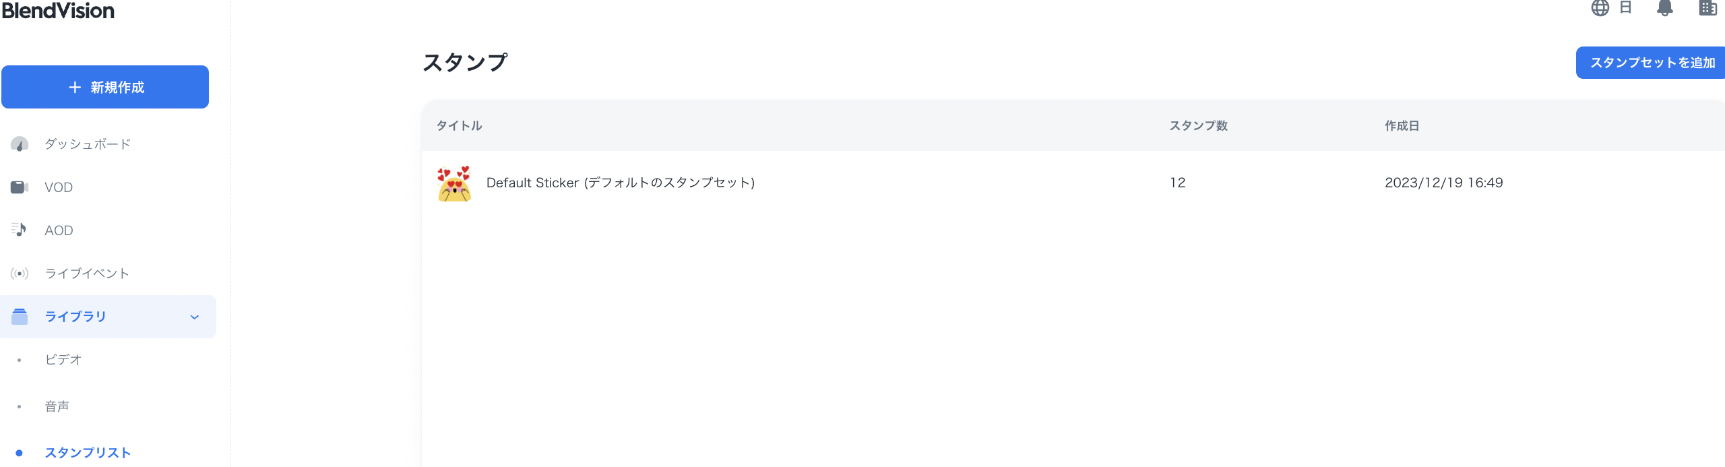Open the notifications bell
Viewport: 1725px width, 467px height.
(x=1664, y=8)
